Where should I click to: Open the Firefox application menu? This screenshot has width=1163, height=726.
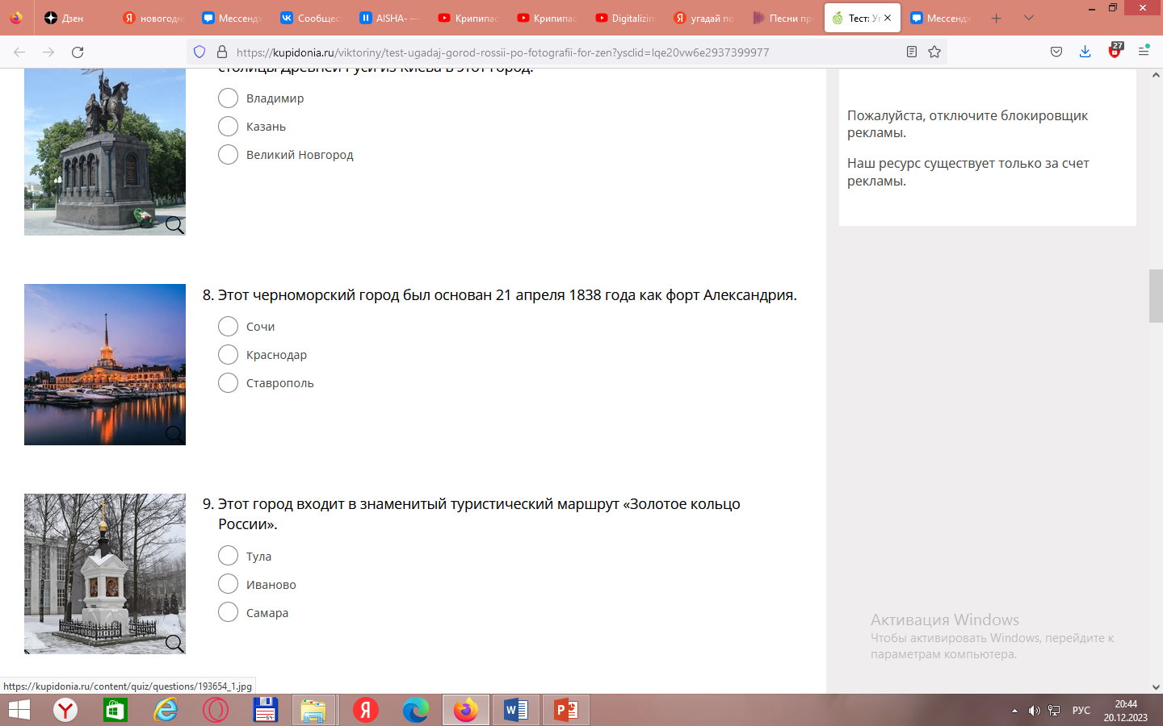(1144, 52)
